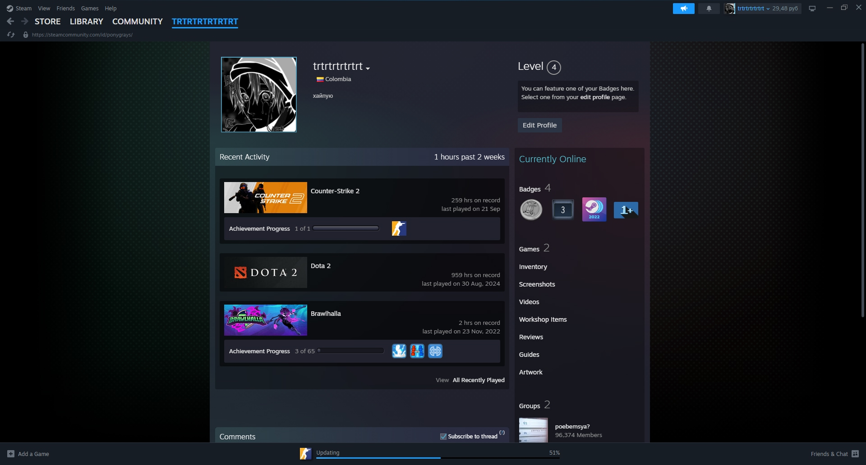The width and height of the screenshot is (866, 465).
Task: Open the Reviews link
Action: (531, 337)
